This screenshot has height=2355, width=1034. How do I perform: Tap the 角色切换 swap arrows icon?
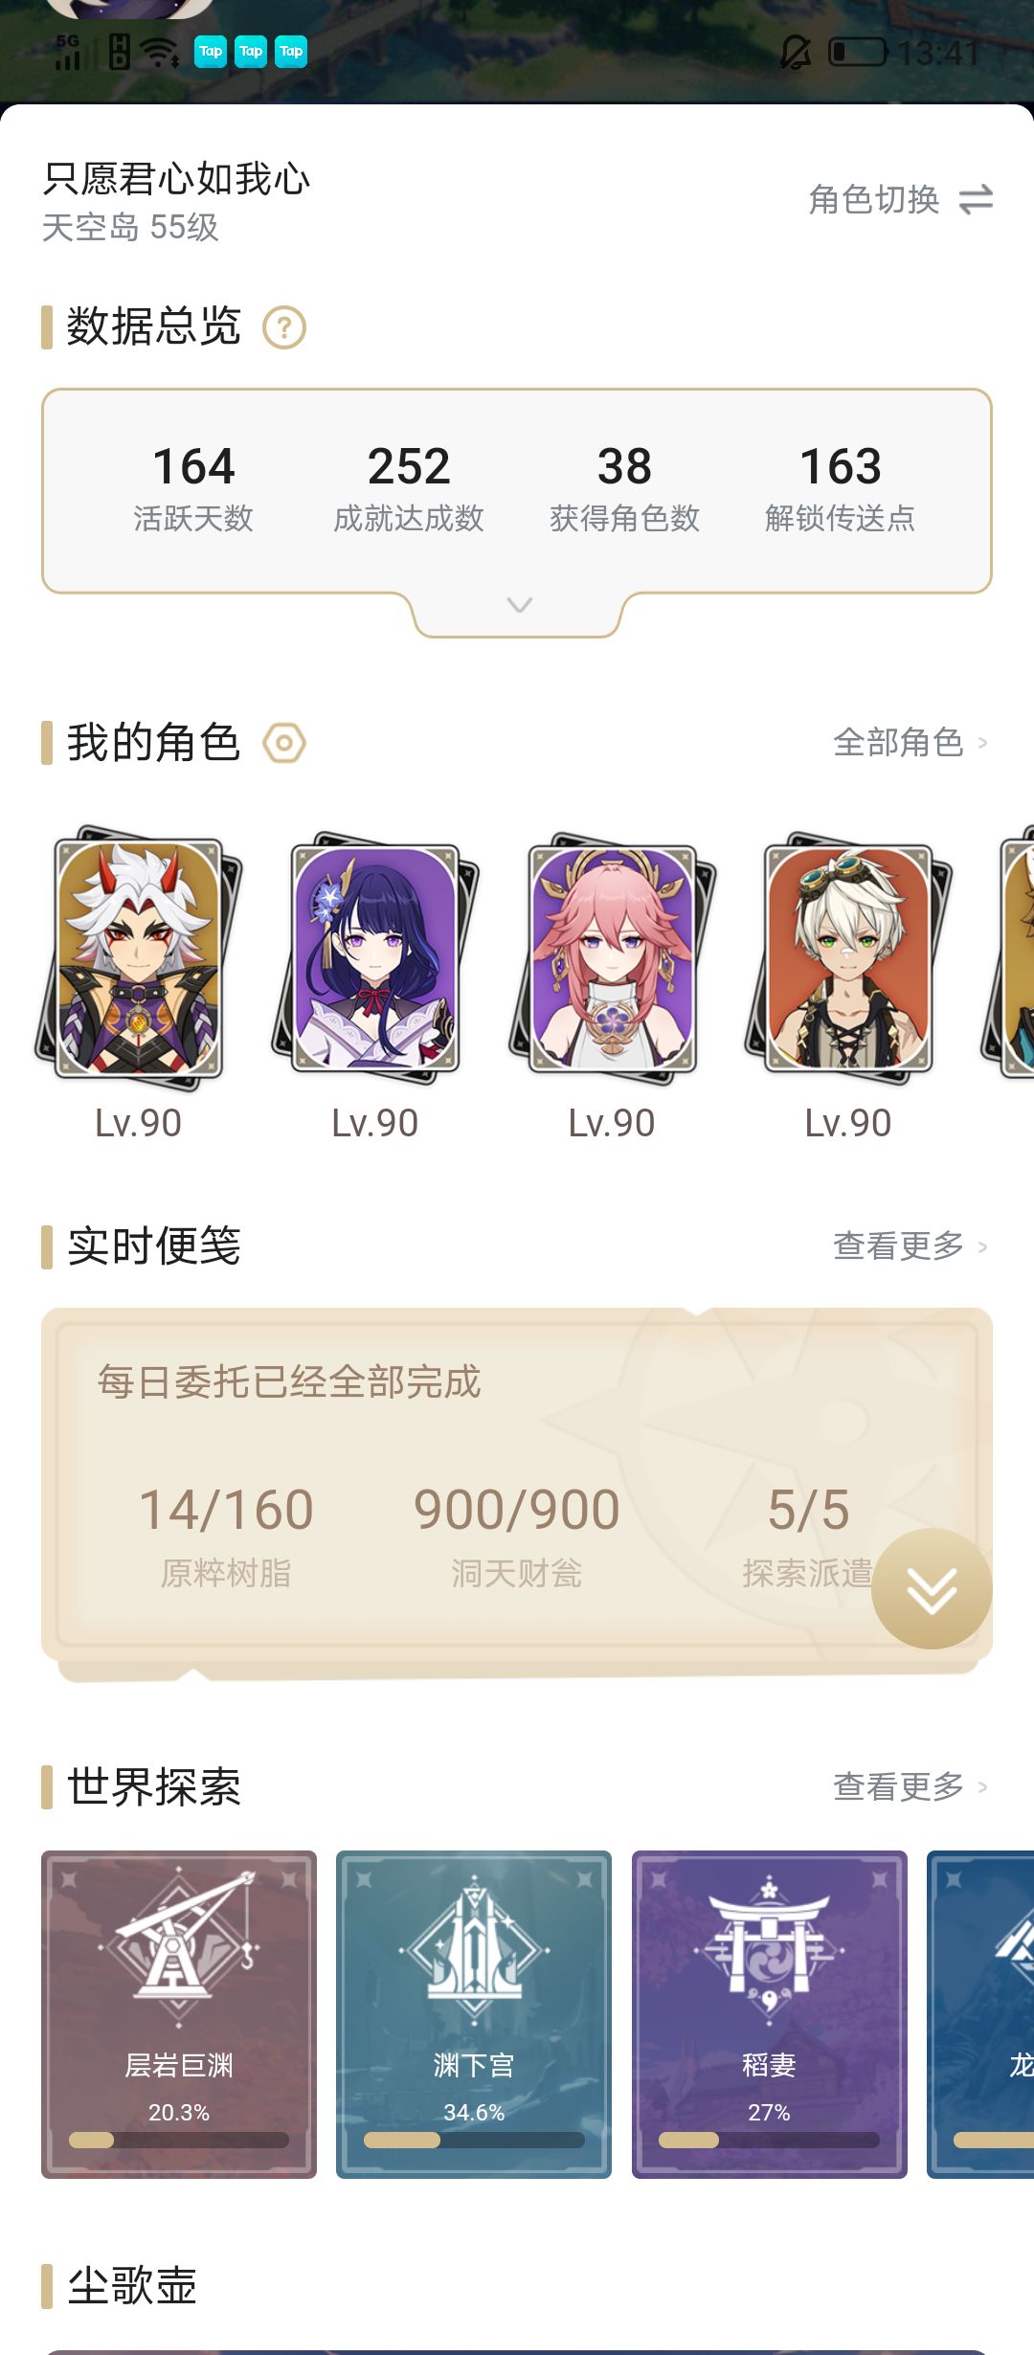pyautogui.click(x=976, y=200)
